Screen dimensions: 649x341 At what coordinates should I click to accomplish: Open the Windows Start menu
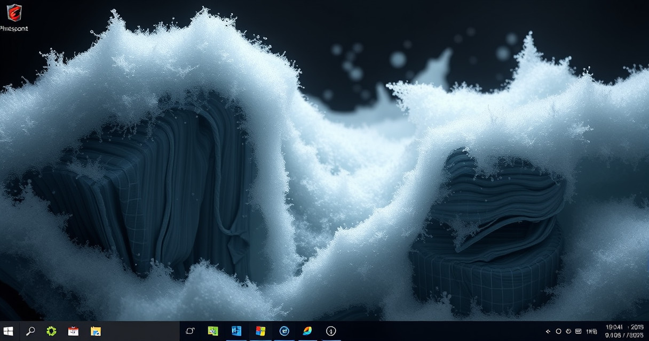8,331
